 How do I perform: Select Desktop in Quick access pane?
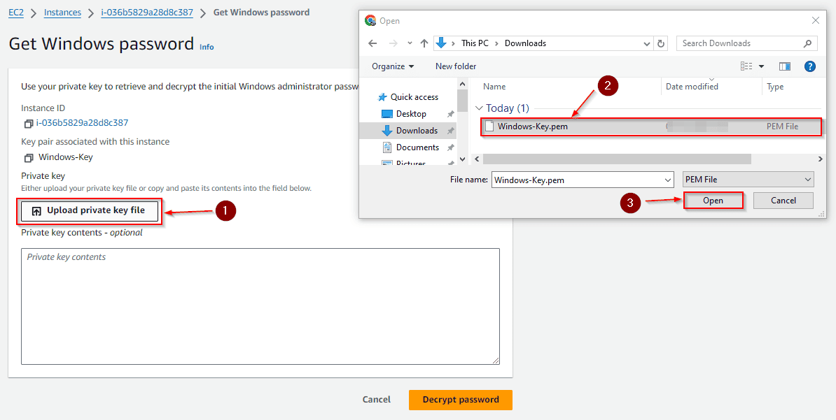pyautogui.click(x=410, y=114)
